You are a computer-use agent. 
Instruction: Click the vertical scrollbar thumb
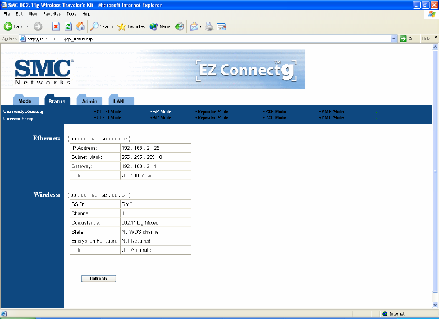click(x=435, y=171)
